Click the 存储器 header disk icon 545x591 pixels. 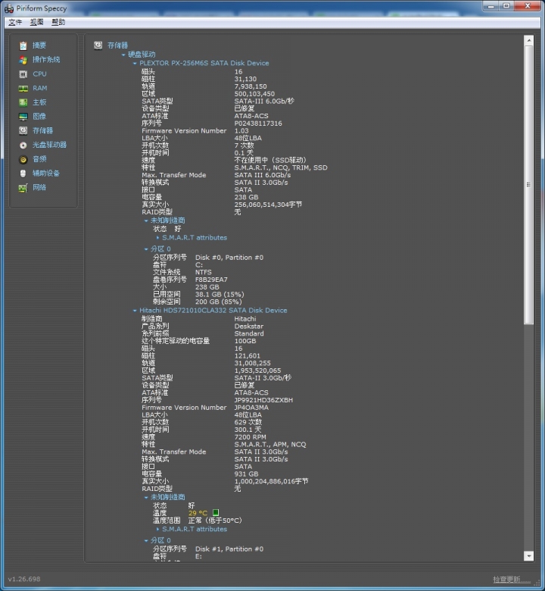click(x=98, y=45)
